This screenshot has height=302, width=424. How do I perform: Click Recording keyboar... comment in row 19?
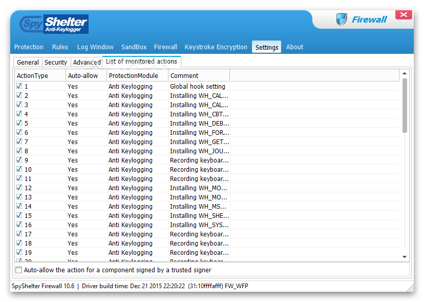[199, 252]
